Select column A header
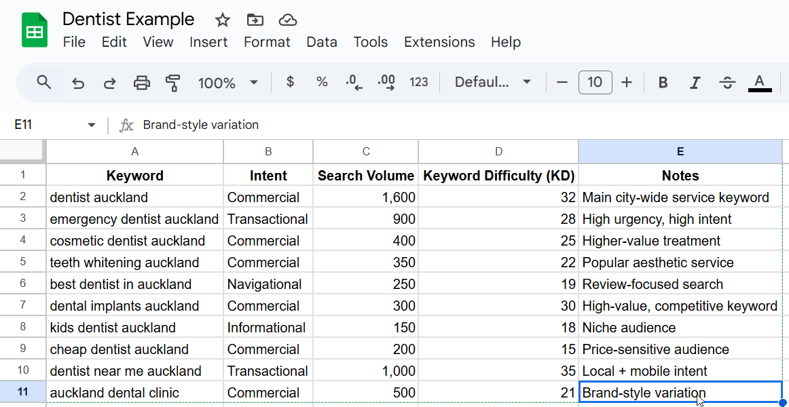 135,152
